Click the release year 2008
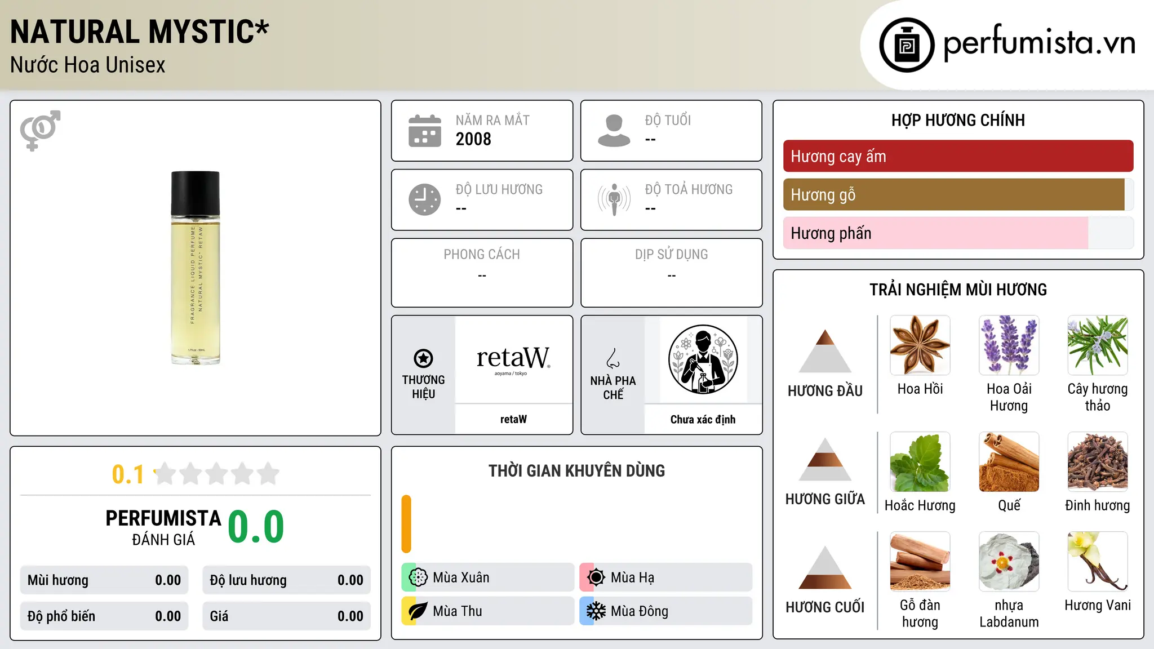This screenshot has width=1154, height=649. tap(473, 139)
